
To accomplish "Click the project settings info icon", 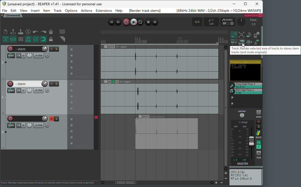I will 28,32.
